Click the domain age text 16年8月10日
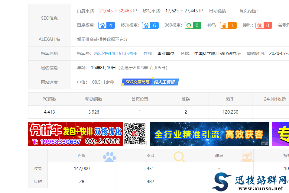 tap(103, 68)
